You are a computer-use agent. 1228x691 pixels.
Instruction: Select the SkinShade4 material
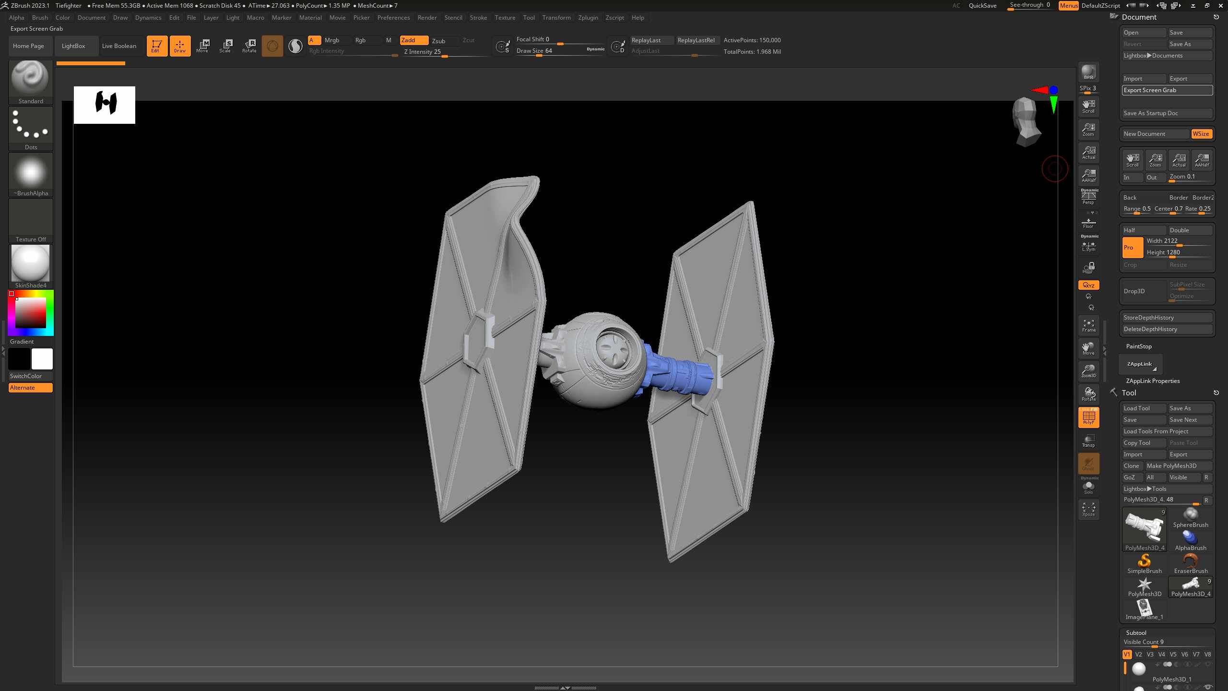click(x=30, y=263)
